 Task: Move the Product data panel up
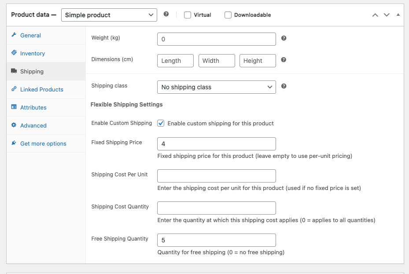[375, 15]
